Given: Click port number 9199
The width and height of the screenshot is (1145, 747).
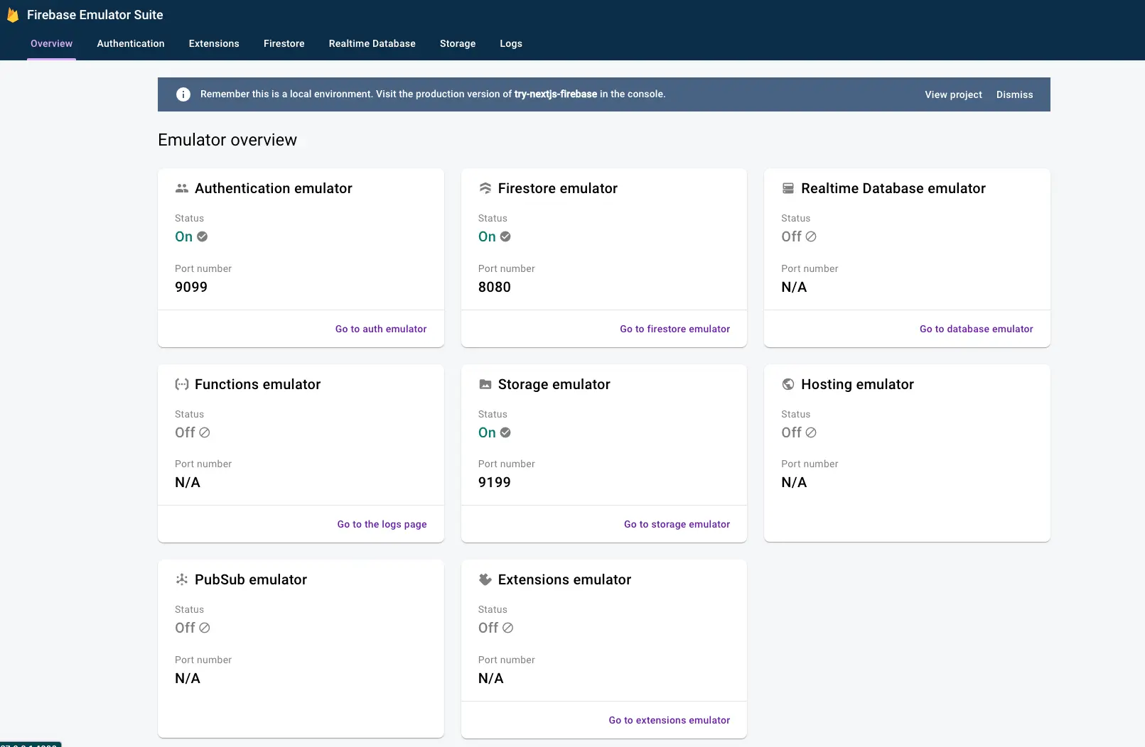Looking at the screenshot, I should coord(495,482).
